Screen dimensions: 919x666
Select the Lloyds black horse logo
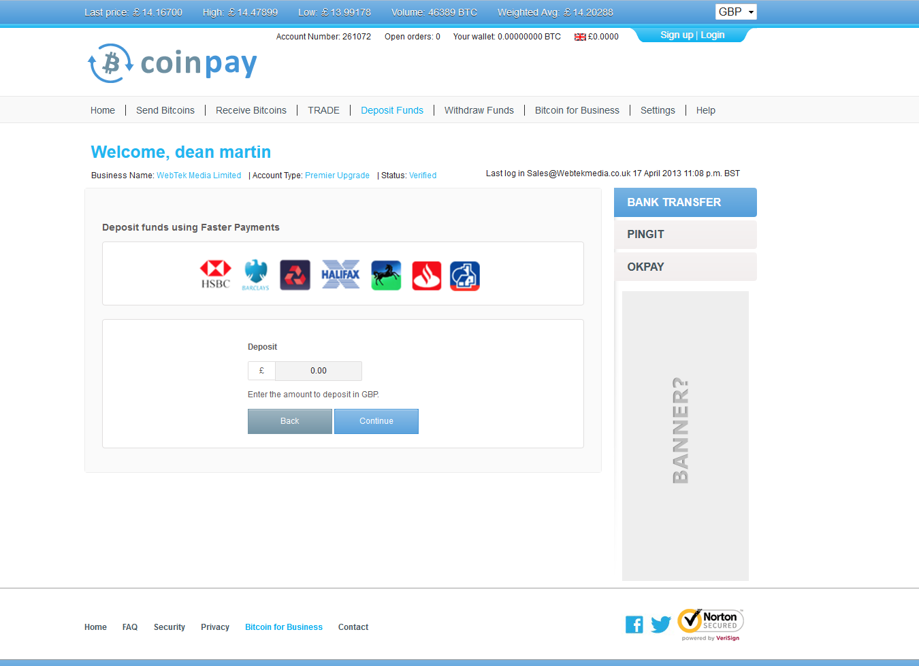click(x=386, y=276)
